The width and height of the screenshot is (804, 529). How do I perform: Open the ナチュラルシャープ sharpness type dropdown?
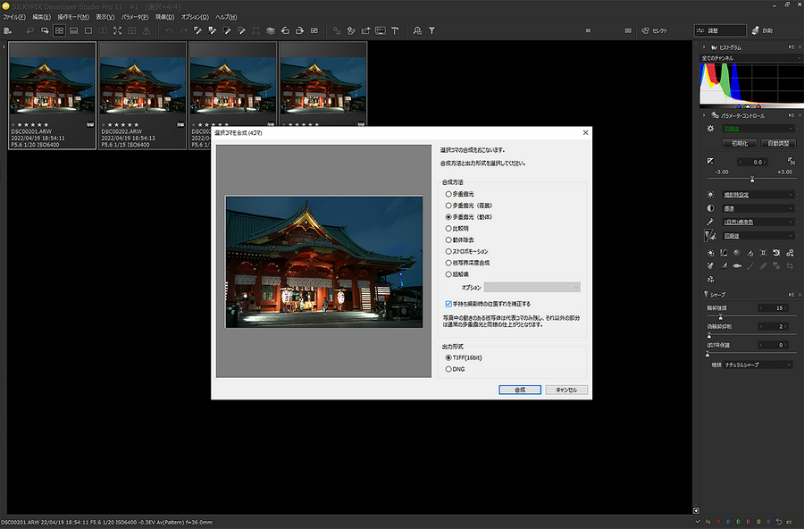pyautogui.click(x=758, y=365)
